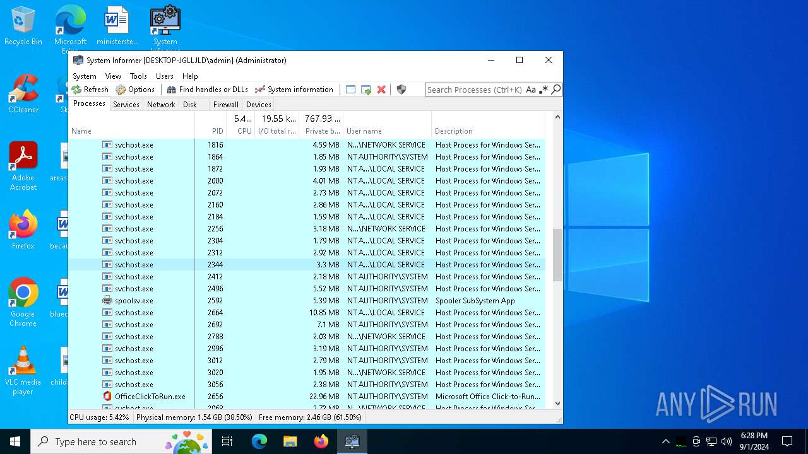Click the find window toolbar icon
The width and height of the screenshot is (808, 454).
coord(351,90)
